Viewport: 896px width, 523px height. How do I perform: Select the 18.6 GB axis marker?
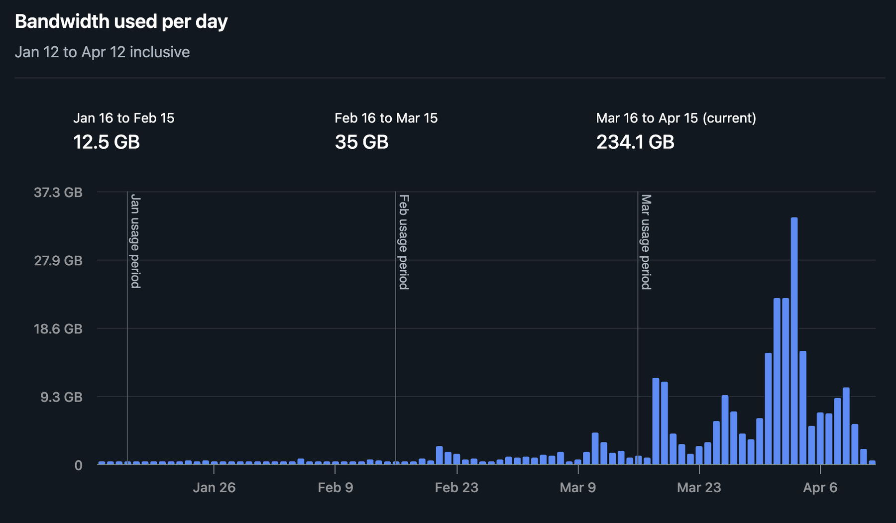[x=57, y=329]
